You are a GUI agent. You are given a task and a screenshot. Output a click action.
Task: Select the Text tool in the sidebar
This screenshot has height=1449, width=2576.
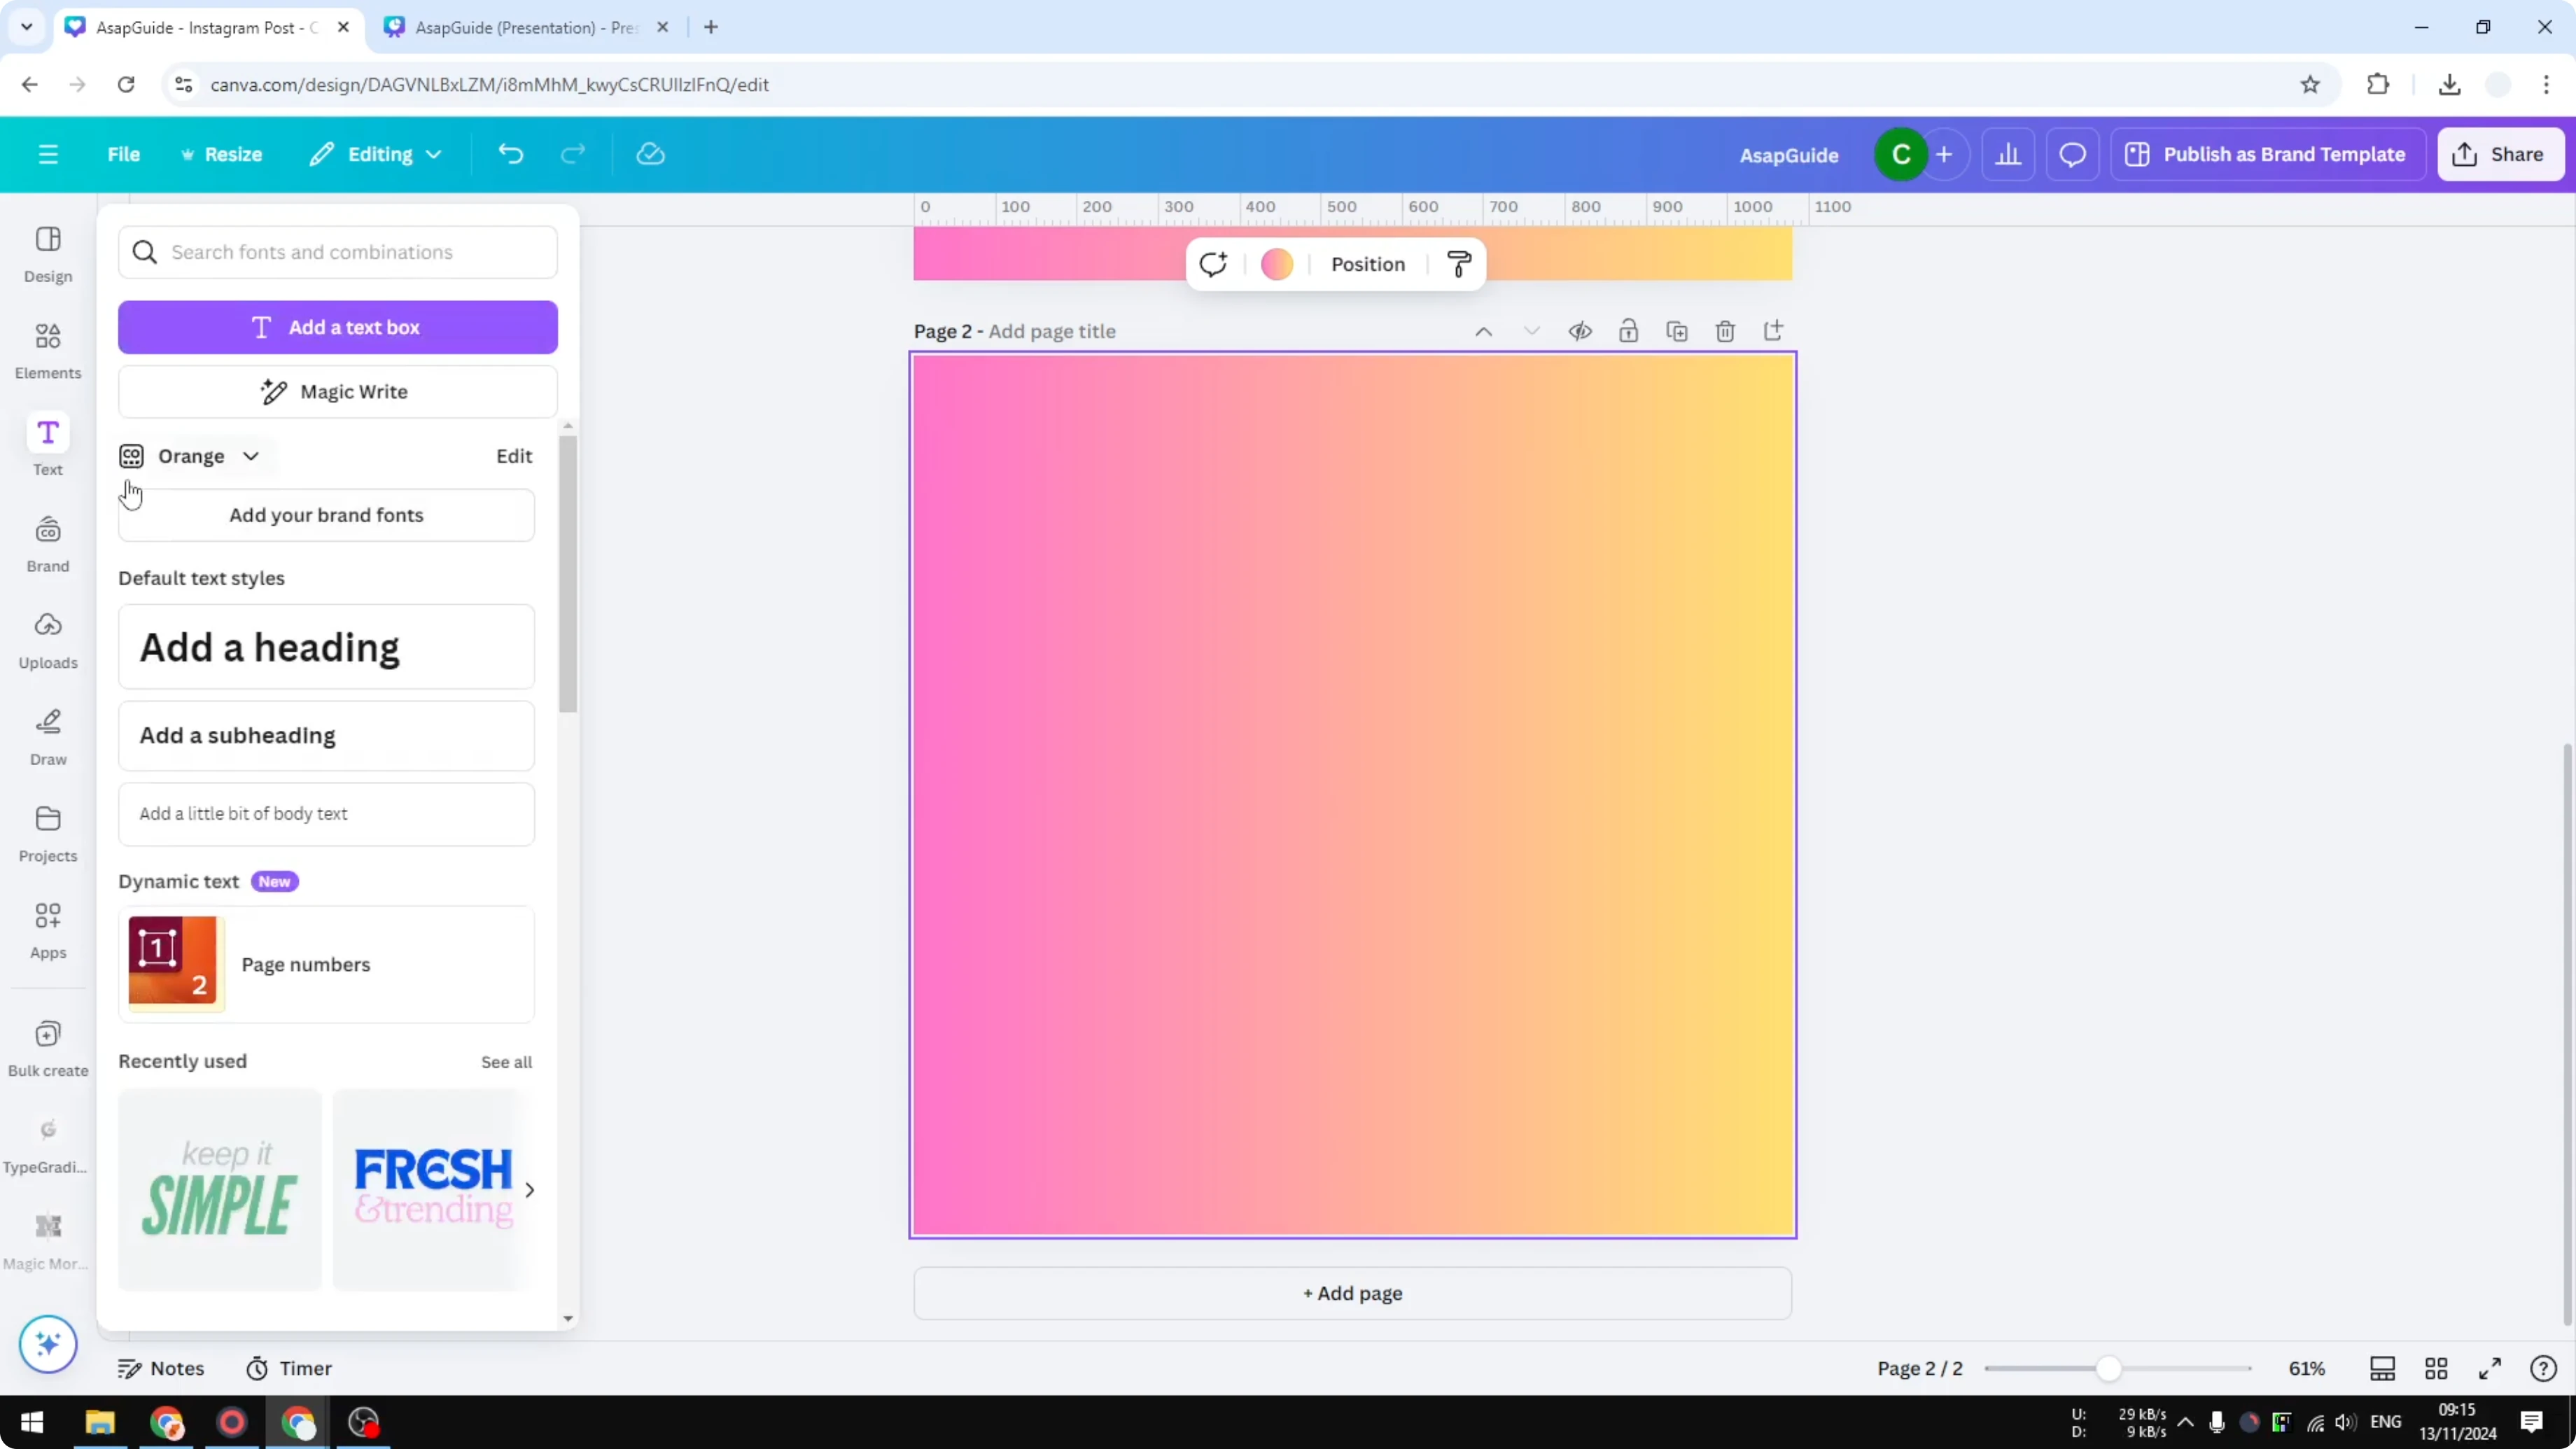[47, 443]
